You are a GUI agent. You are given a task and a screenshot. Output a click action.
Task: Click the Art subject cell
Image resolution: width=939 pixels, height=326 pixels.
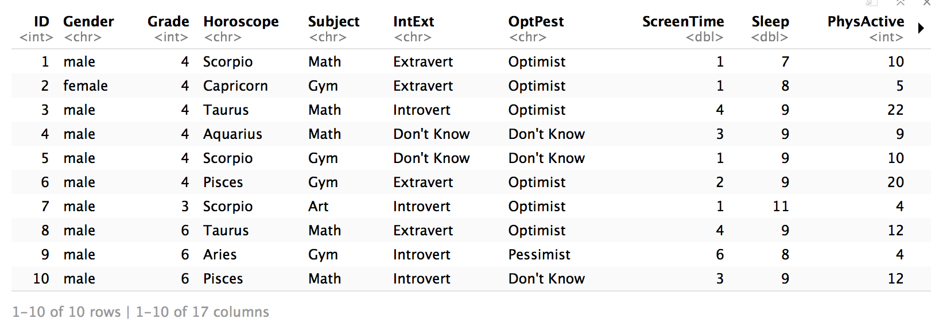coord(318,207)
